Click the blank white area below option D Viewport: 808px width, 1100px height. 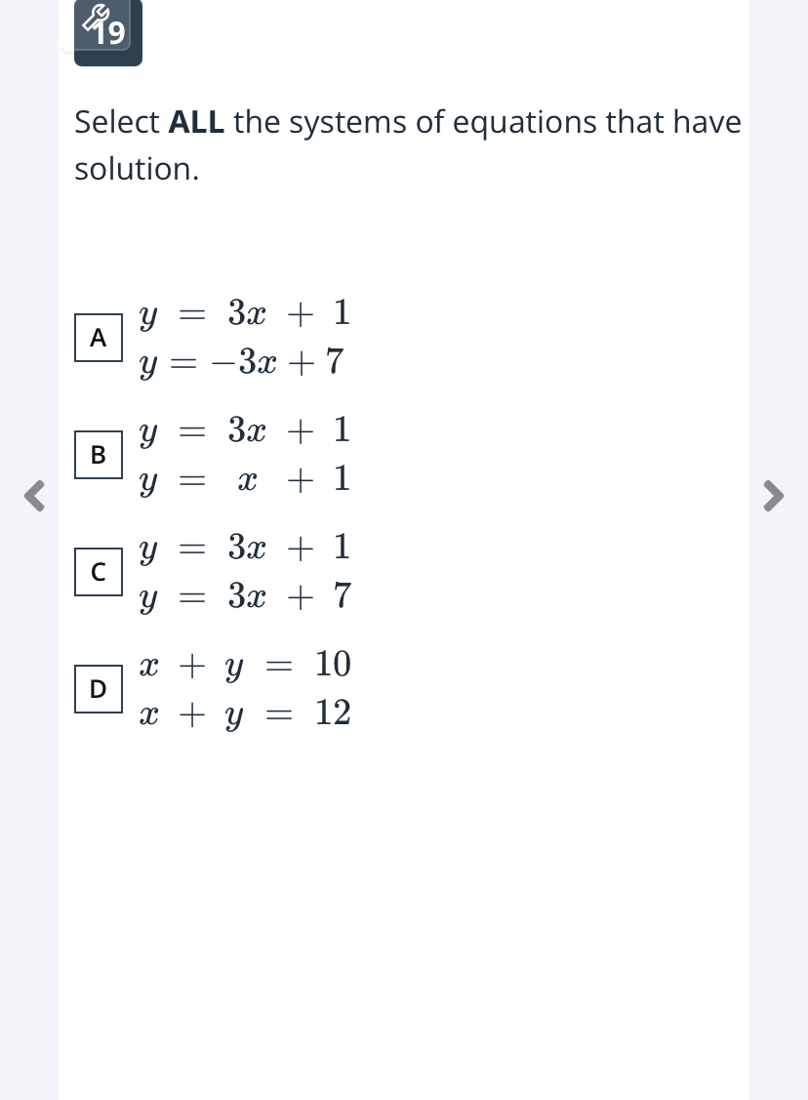point(404,912)
